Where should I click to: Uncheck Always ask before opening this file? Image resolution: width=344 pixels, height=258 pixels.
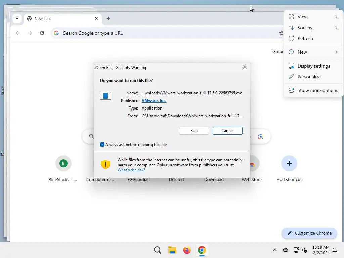coord(102,144)
